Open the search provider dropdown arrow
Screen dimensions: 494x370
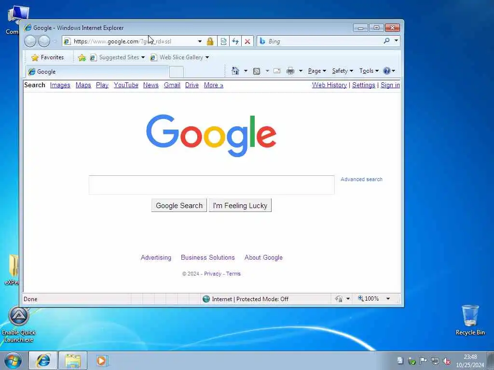pos(396,40)
